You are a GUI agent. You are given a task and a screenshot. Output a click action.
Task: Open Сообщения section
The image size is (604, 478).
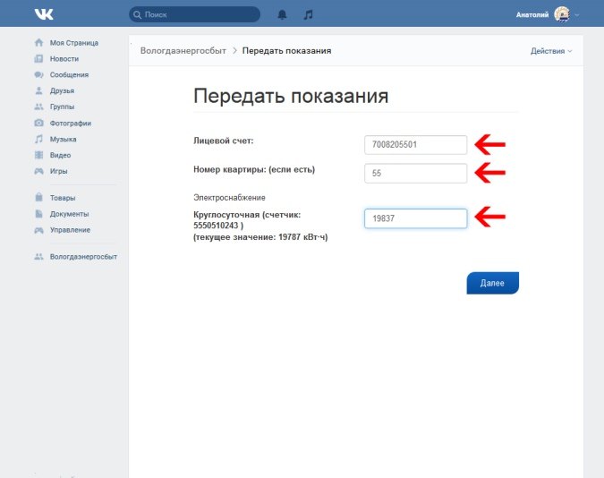(x=69, y=75)
